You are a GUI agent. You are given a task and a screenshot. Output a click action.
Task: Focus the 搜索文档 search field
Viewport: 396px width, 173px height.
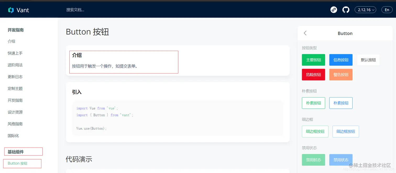(x=75, y=10)
